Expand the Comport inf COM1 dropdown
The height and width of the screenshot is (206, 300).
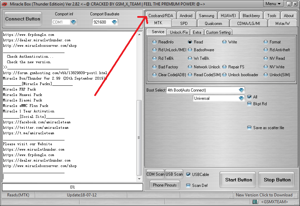tap(73, 22)
